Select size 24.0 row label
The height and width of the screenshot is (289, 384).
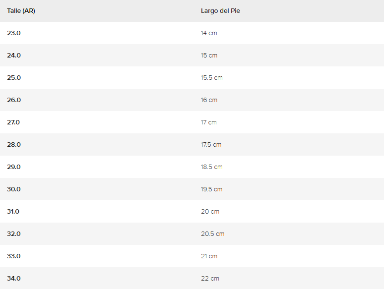tap(14, 56)
